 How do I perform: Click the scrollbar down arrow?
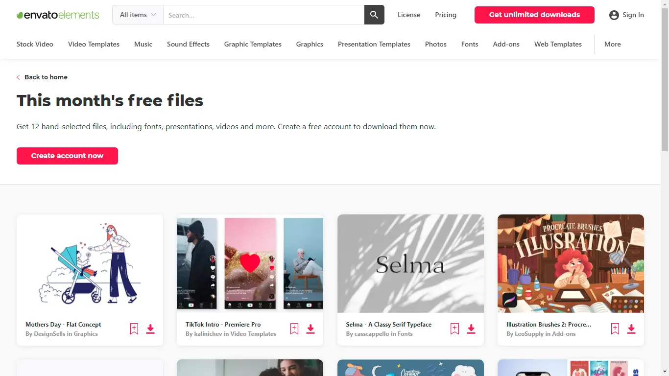pos(665,372)
